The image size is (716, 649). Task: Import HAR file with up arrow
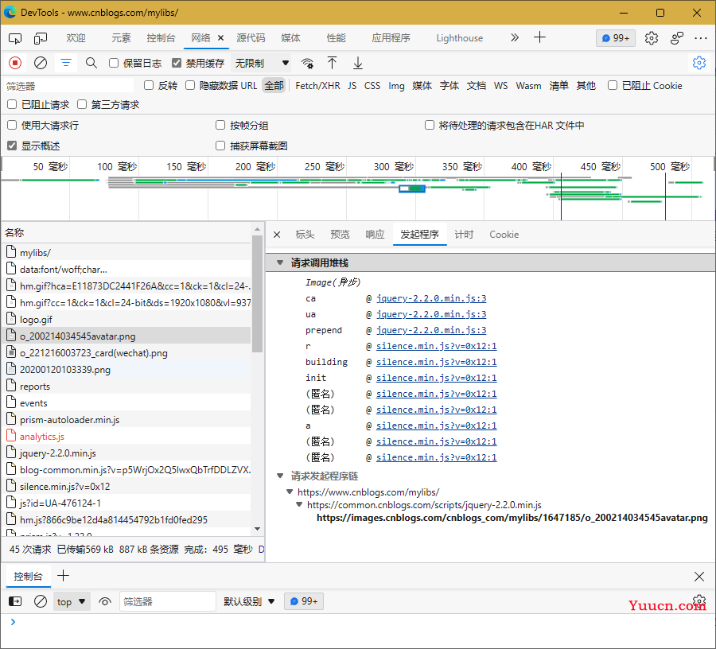pos(332,63)
